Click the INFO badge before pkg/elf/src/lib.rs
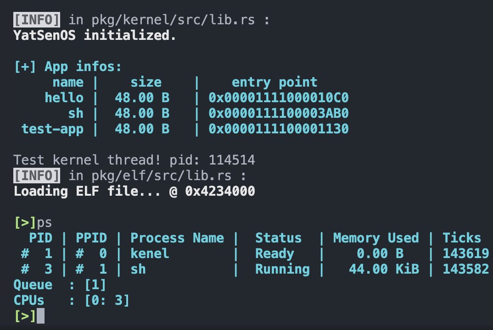This screenshot has width=493, height=330. (x=37, y=176)
